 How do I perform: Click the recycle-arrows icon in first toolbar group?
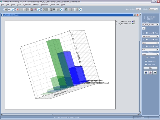point(9,10)
